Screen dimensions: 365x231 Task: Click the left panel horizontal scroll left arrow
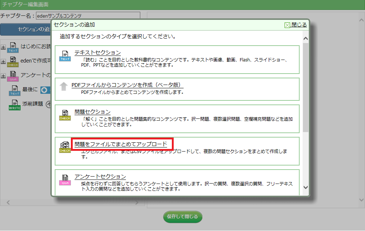click(8, 202)
